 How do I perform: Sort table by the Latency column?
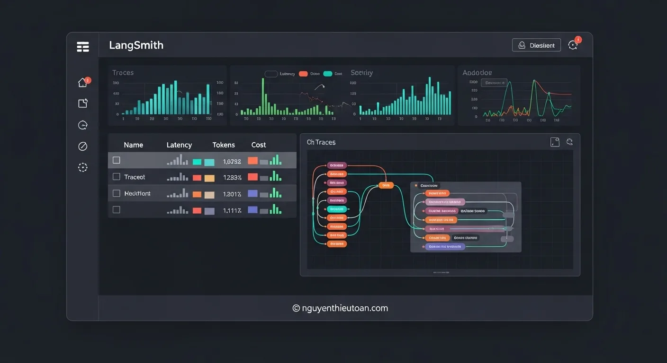click(179, 145)
